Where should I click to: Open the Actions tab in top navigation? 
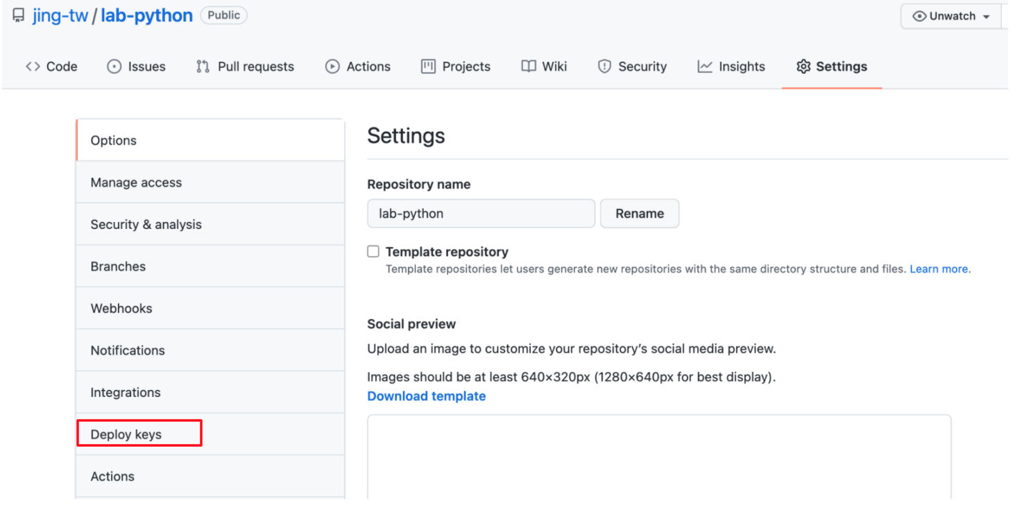(x=358, y=67)
